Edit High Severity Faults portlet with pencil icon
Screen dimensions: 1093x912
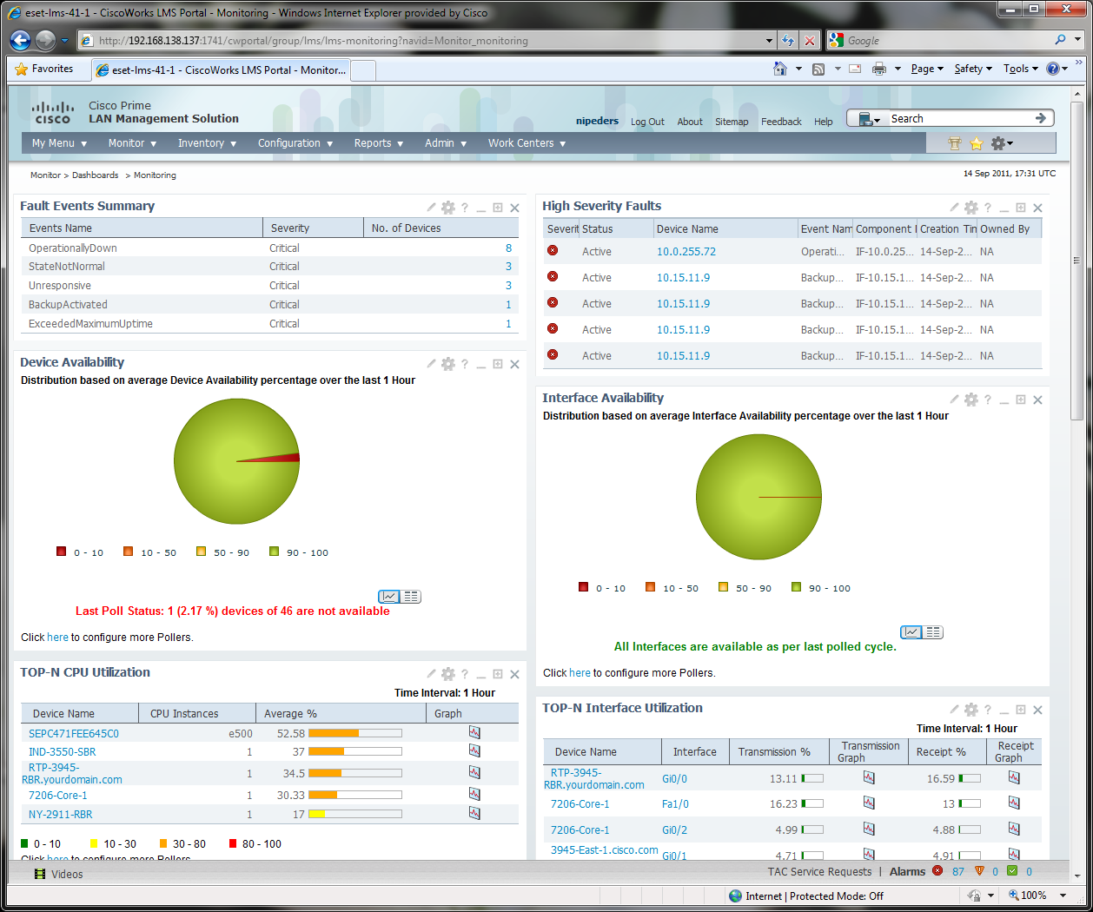coord(954,208)
